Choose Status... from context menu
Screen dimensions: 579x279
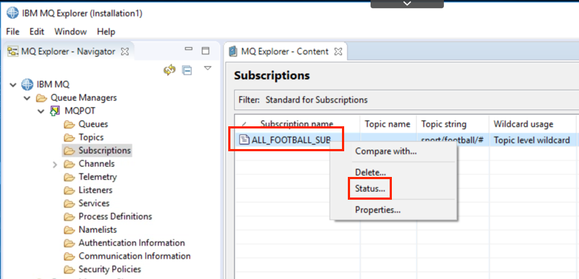point(370,189)
